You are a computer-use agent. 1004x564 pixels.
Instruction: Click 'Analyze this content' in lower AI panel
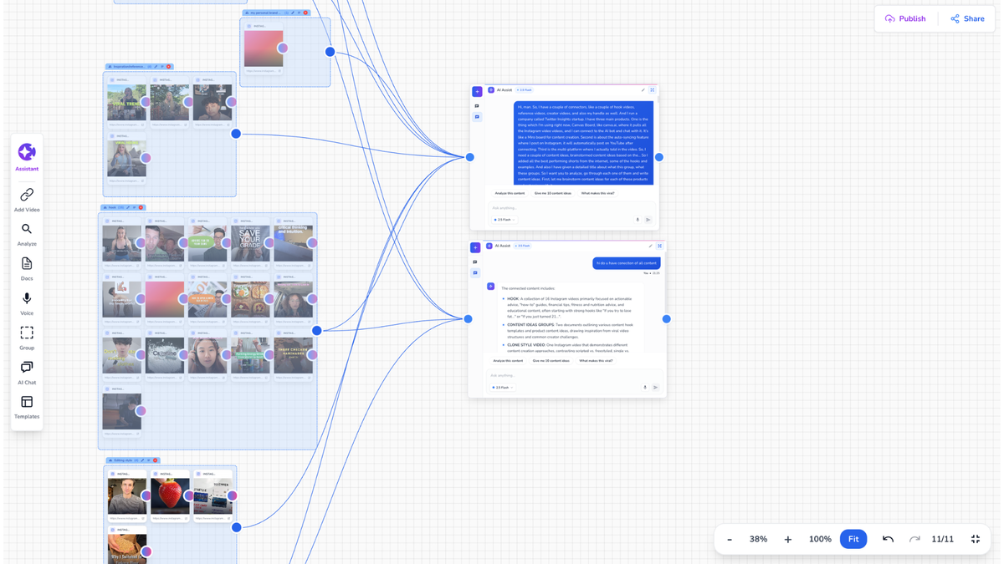pyautogui.click(x=508, y=361)
